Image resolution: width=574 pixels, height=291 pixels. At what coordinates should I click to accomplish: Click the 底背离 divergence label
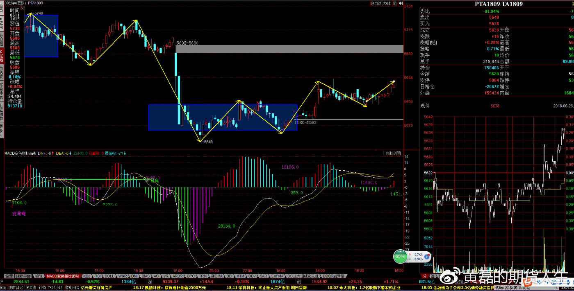pyautogui.click(x=18, y=214)
